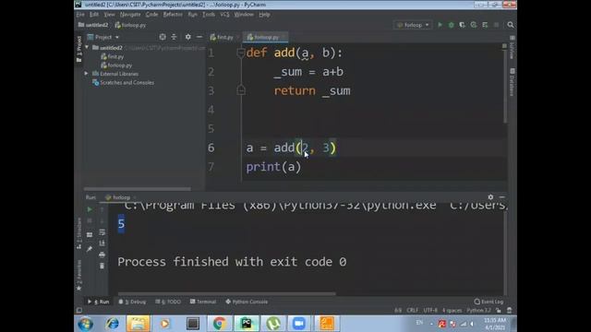This screenshot has height=332, width=591.
Task: Switch to first.py editor tab
Action: (223, 37)
